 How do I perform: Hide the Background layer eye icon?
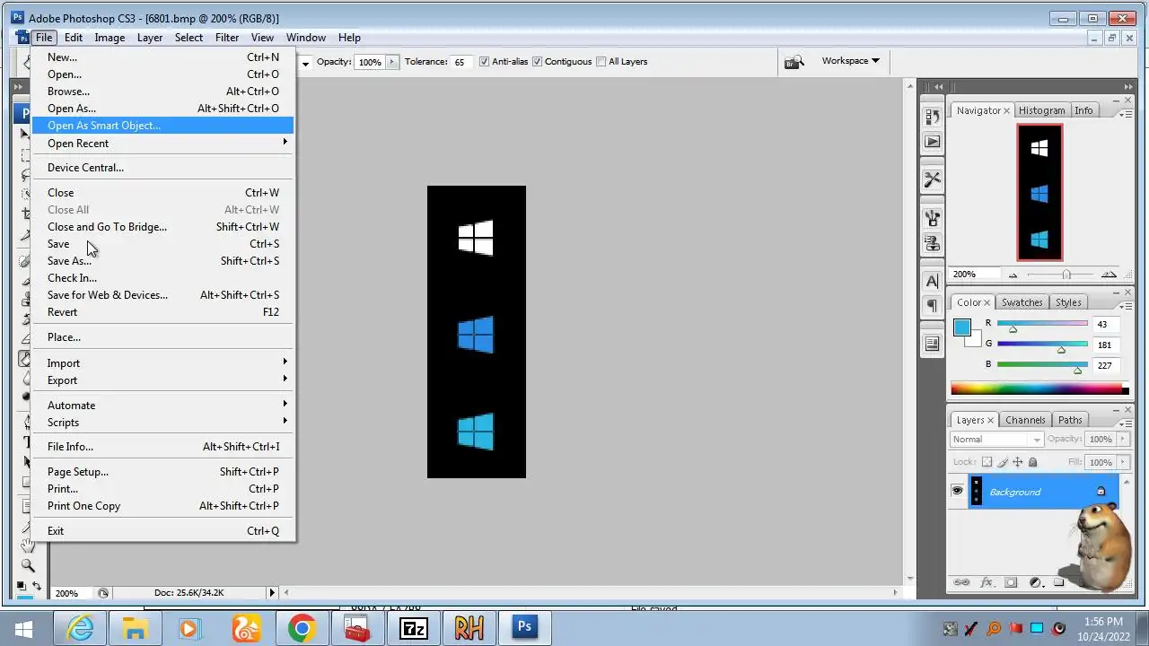click(957, 491)
